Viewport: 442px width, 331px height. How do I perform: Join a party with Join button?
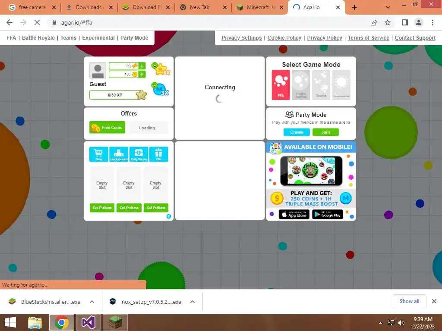325,132
